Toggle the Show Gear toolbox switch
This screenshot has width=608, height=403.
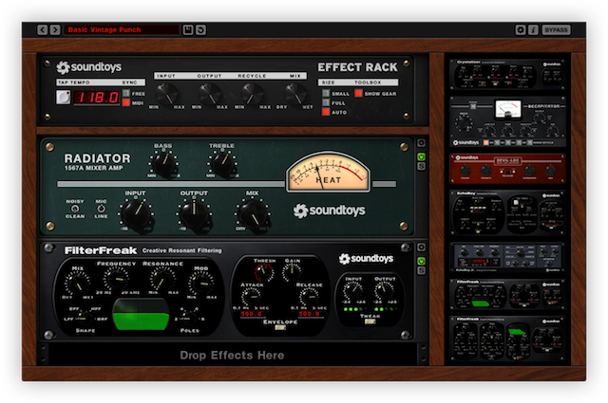pyautogui.click(x=360, y=93)
